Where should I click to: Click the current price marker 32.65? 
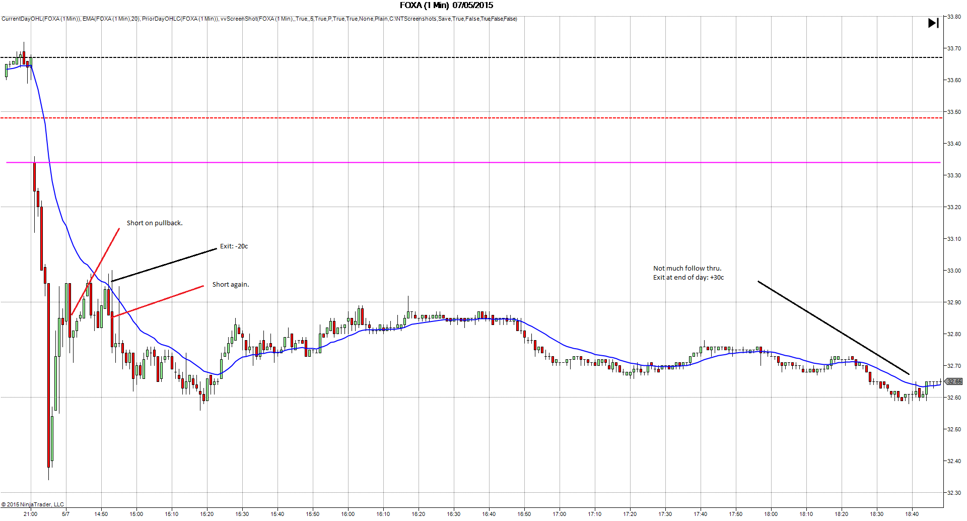(954, 381)
